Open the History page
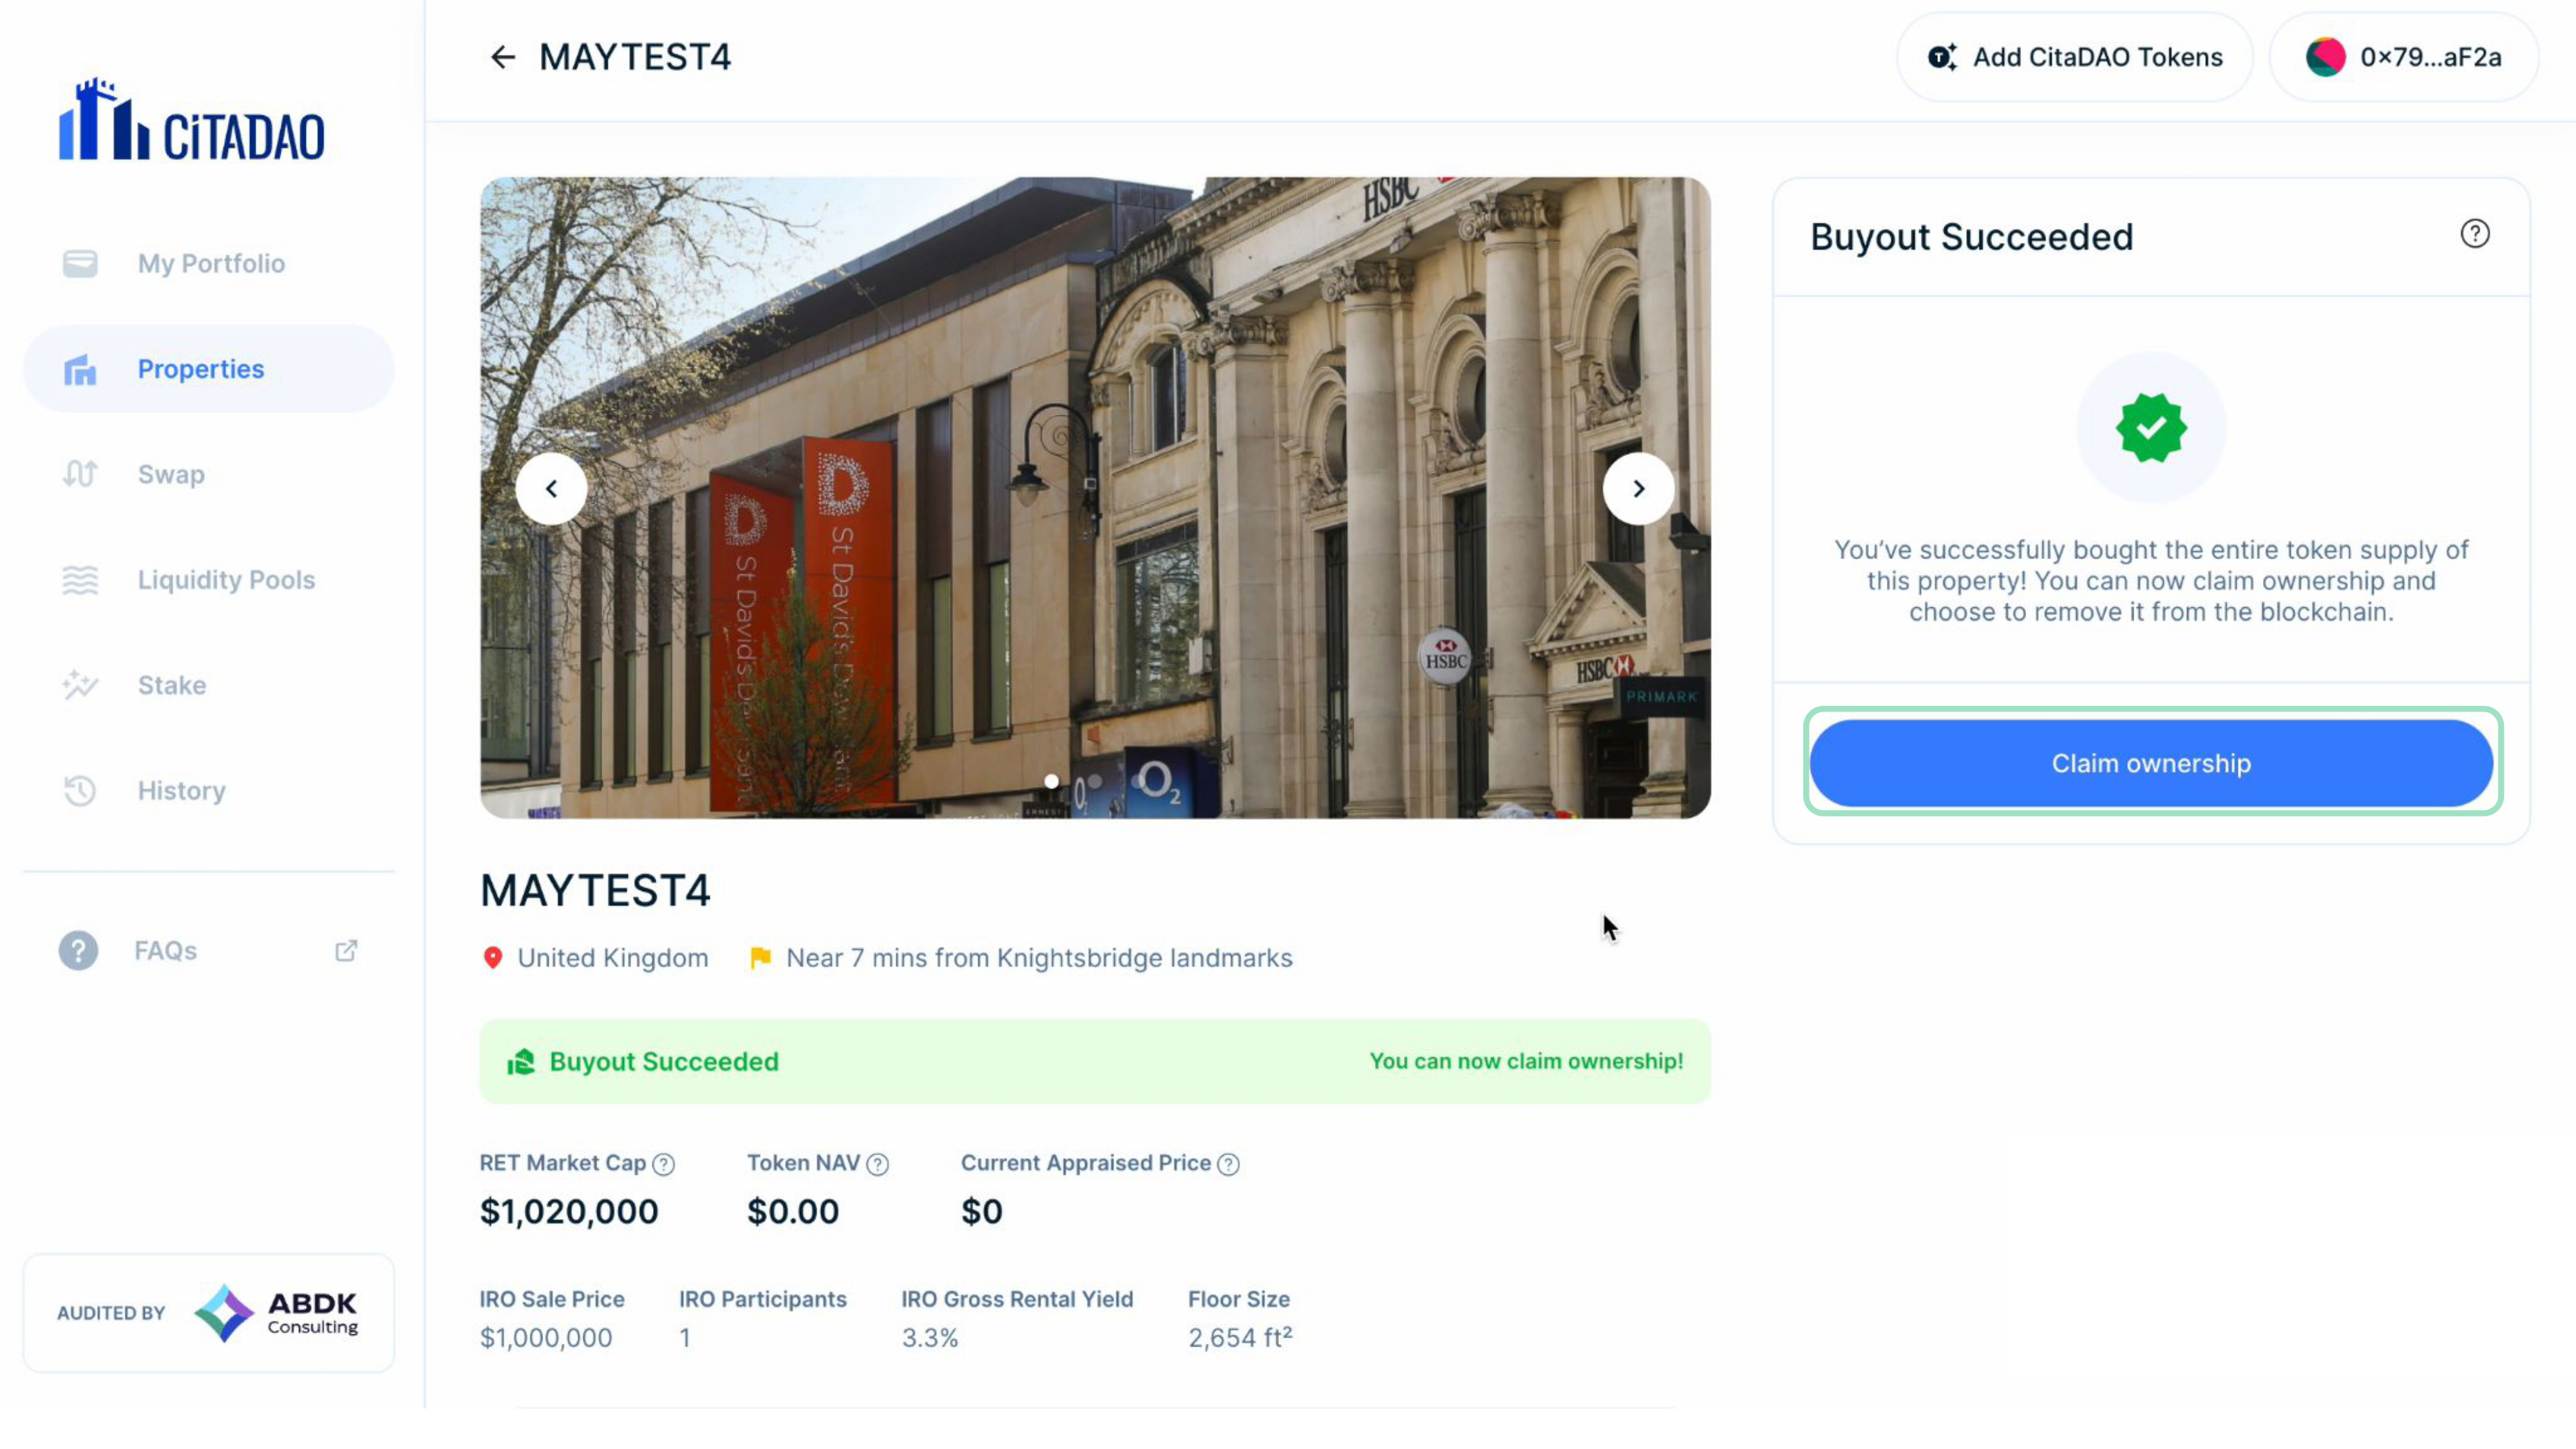This screenshot has width=2576, height=1449. coord(181,791)
